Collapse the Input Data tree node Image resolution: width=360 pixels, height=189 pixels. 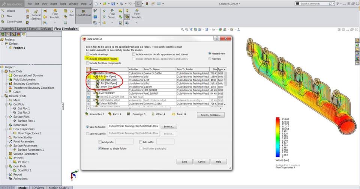[2, 71]
